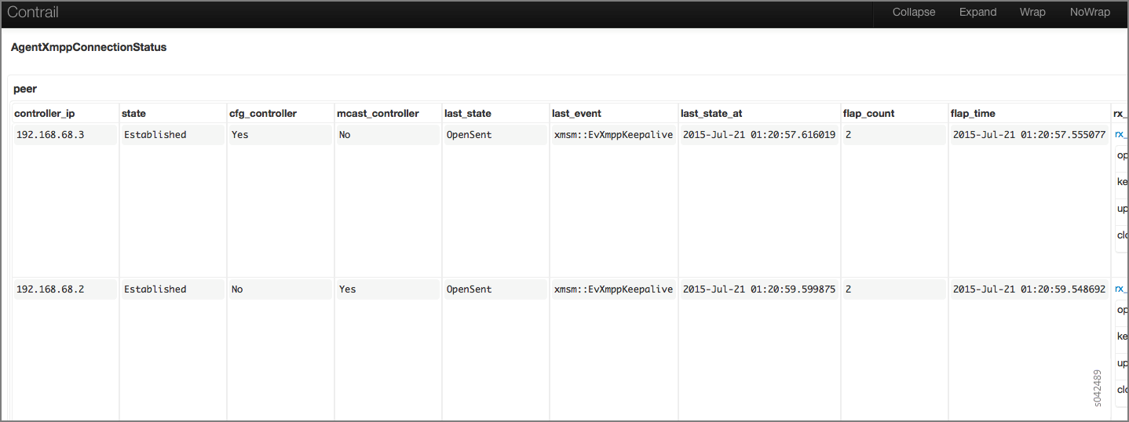The image size is (1129, 422).
Task: Click the AgentXmppConnectionStatus heading
Action: pos(89,48)
